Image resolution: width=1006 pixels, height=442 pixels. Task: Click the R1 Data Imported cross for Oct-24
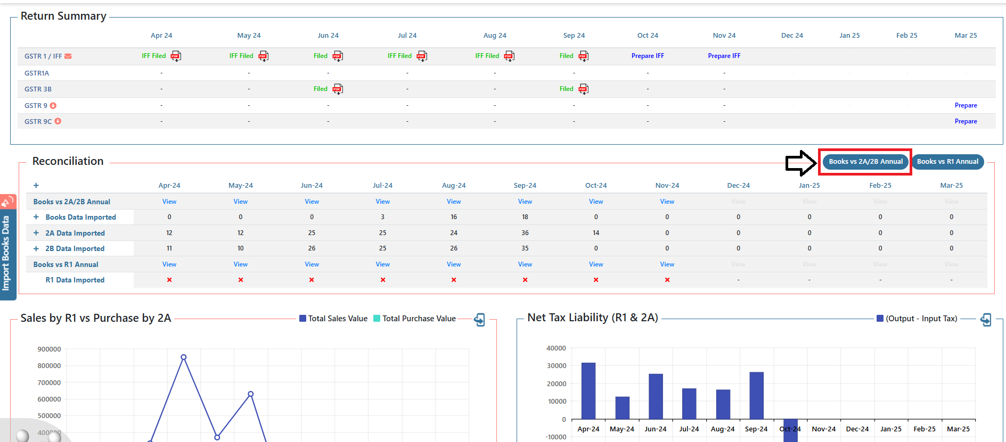(596, 280)
